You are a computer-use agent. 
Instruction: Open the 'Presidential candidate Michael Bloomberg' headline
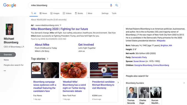click(x=103, y=85)
